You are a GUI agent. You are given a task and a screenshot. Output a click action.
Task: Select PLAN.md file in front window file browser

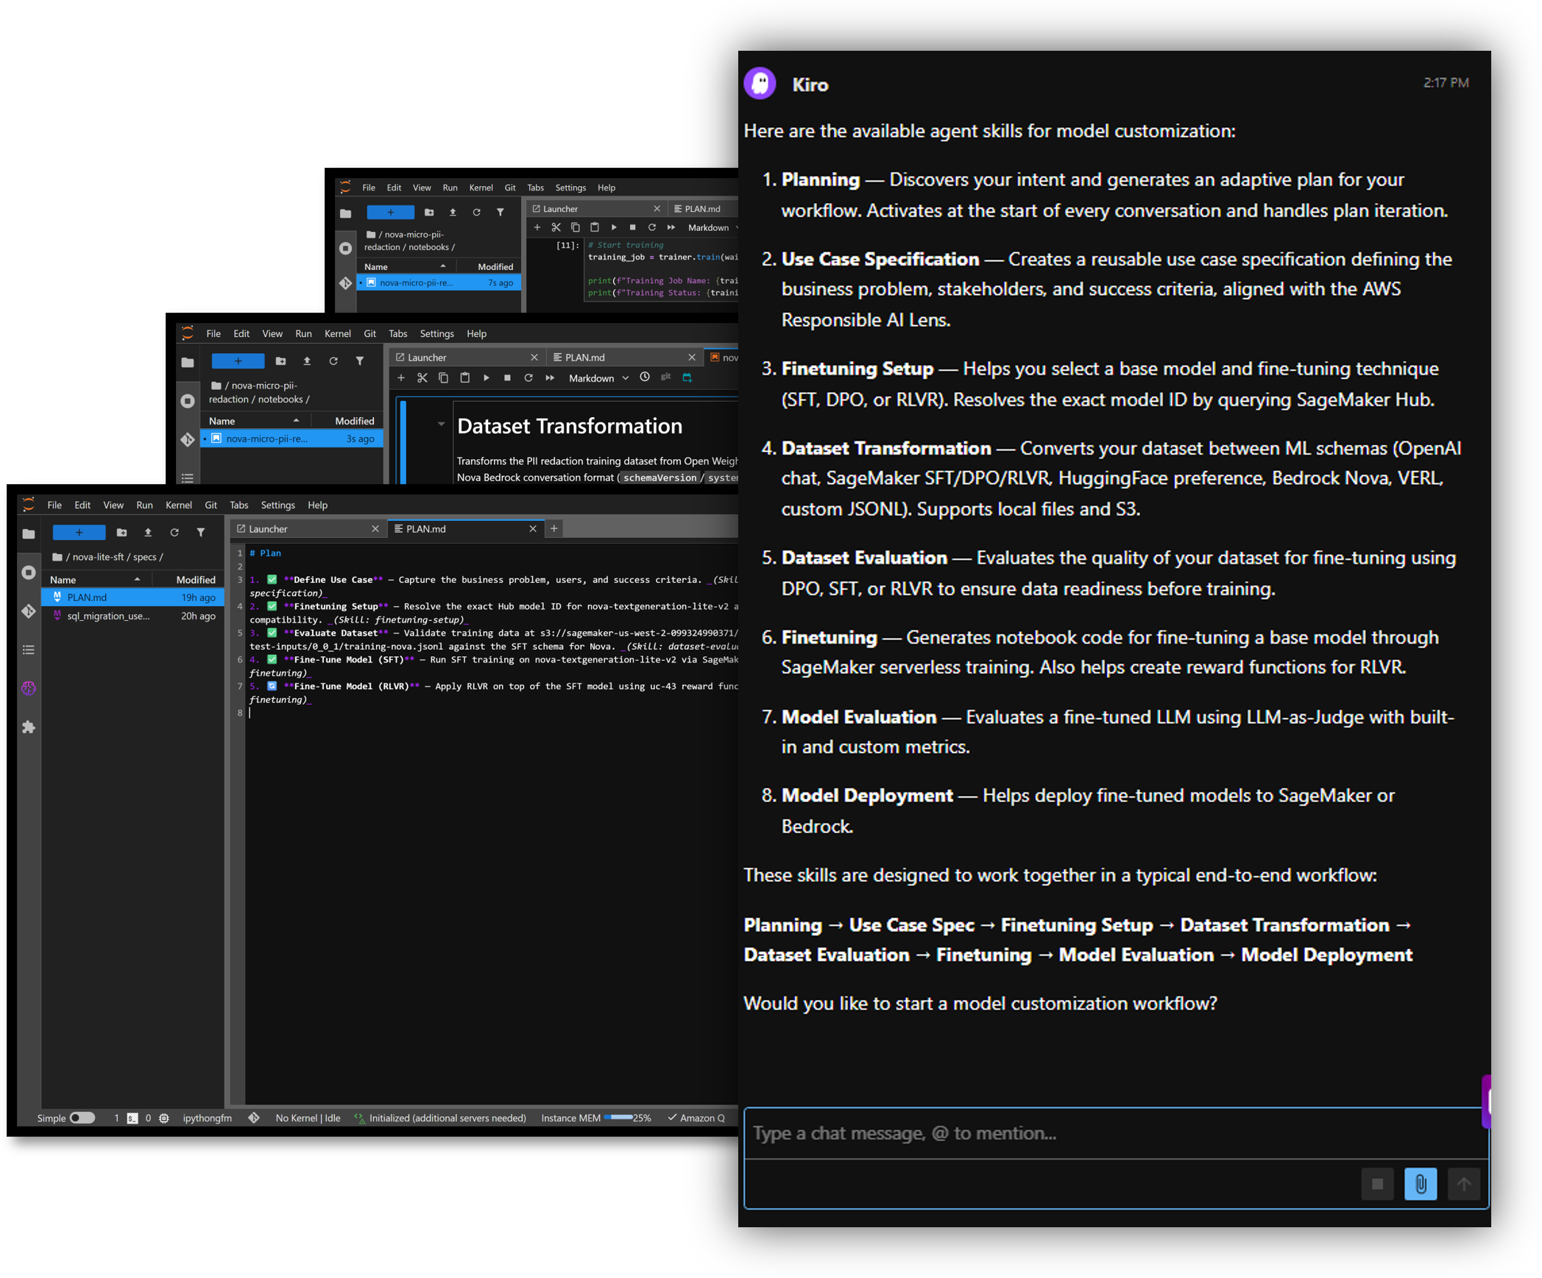click(x=133, y=597)
